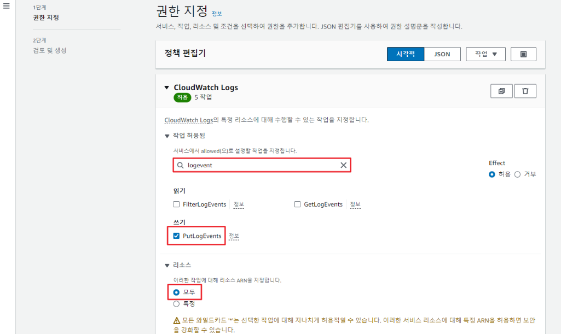Image resolution: width=561 pixels, height=334 pixels.
Task: Check the GetLogEvents action
Action: tap(297, 204)
